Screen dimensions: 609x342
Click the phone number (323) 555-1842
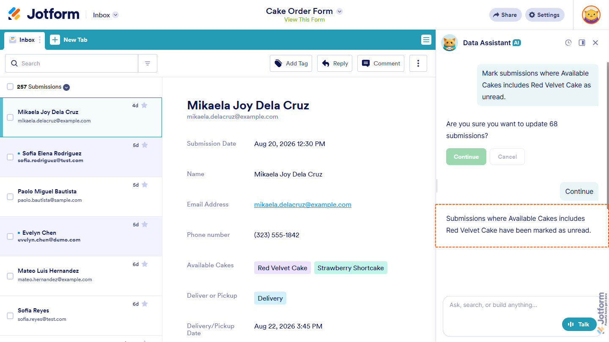(277, 235)
